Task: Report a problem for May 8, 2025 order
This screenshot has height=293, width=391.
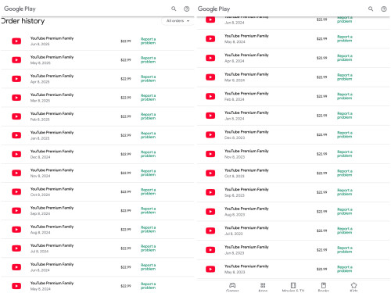Action: [x=148, y=59]
